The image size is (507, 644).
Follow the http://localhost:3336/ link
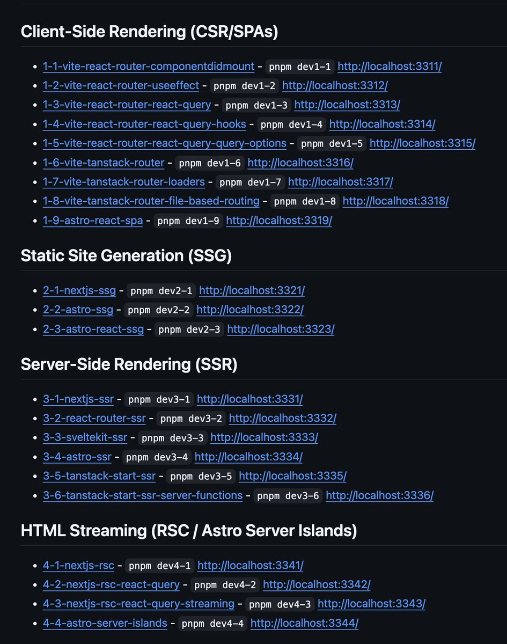380,496
